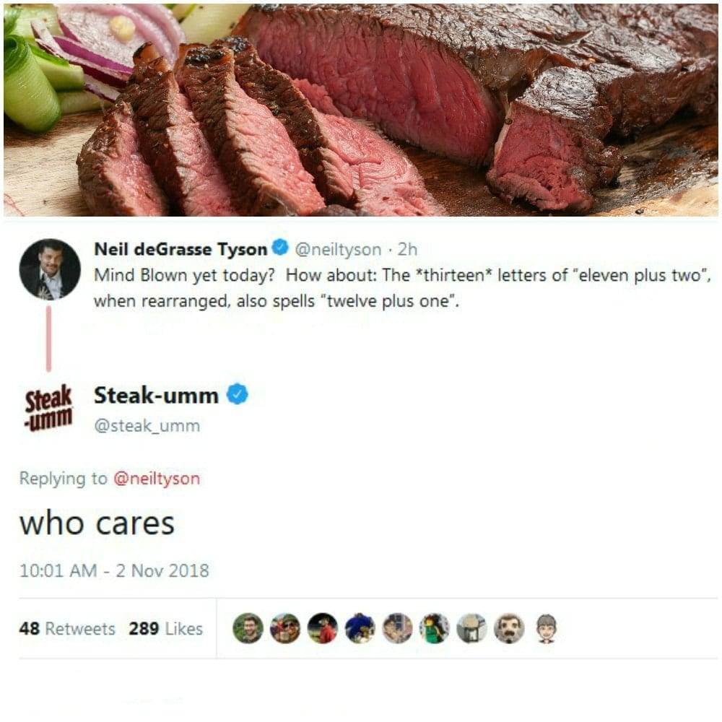Click the 10:01 AM - 2 Nov 2018 timestamp
This screenshot has height=722, width=722.
pyautogui.click(x=114, y=570)
